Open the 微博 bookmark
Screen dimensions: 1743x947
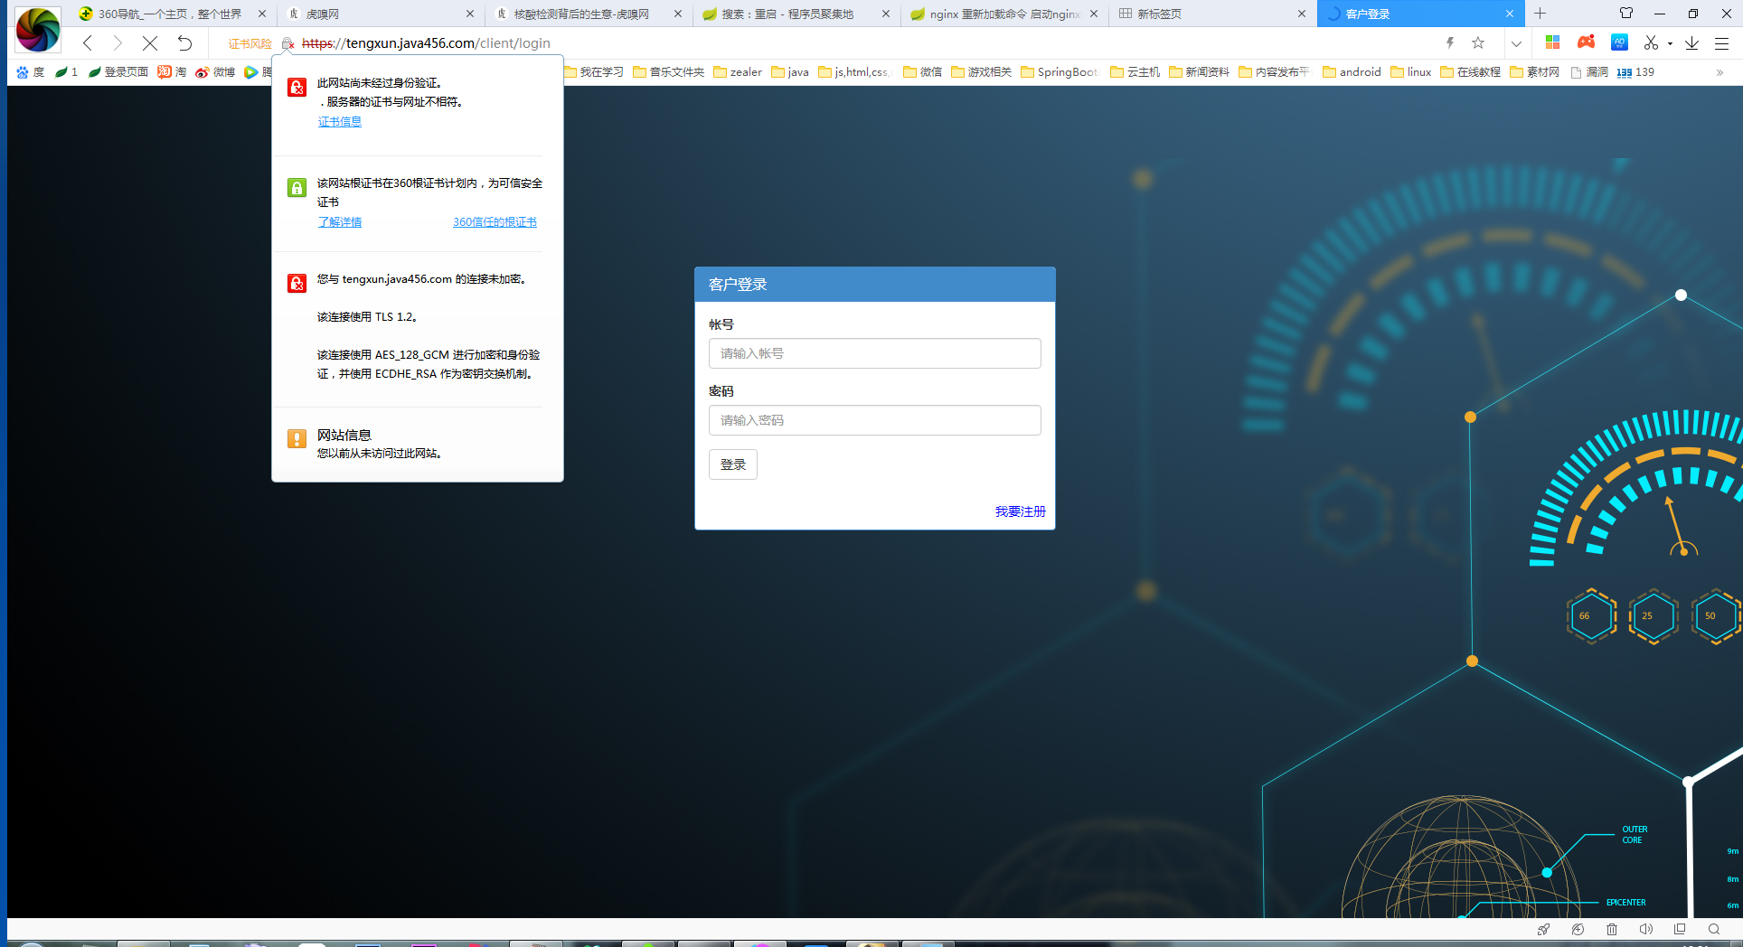click(215, 72)
